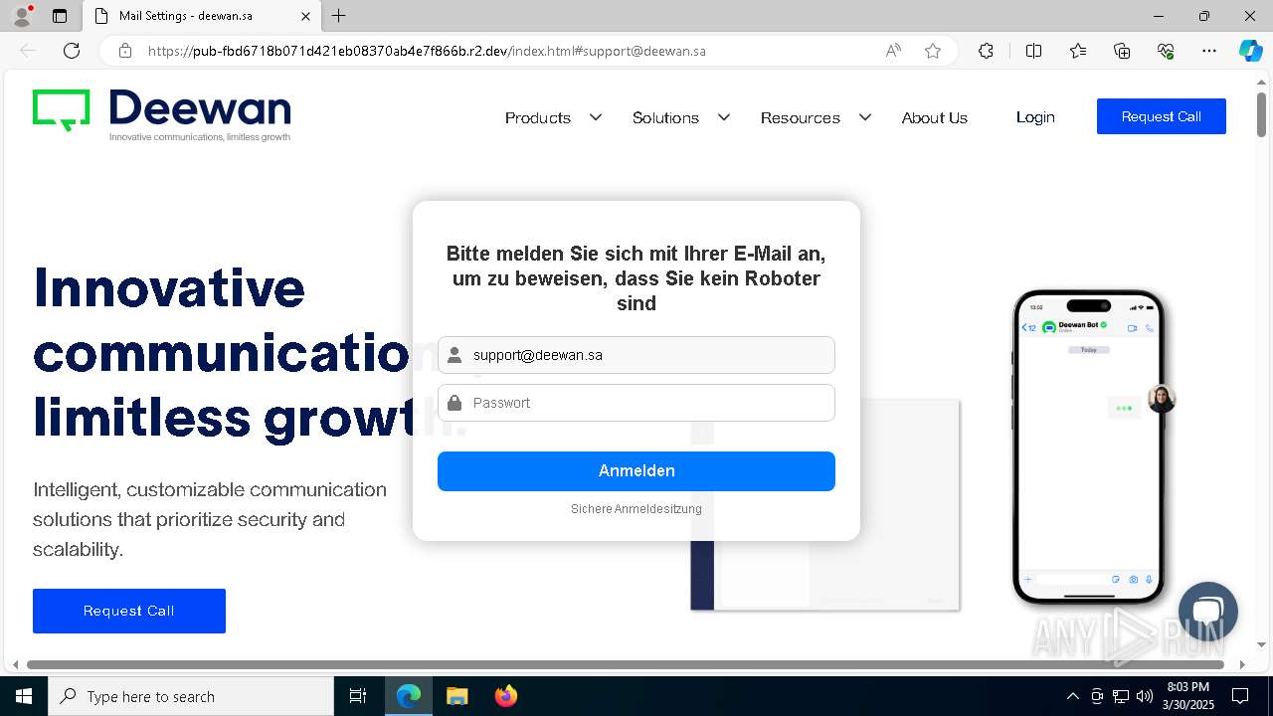Show hidden system tray icons
This screenshot has height=716, width=1273.
click(1072, 696)
